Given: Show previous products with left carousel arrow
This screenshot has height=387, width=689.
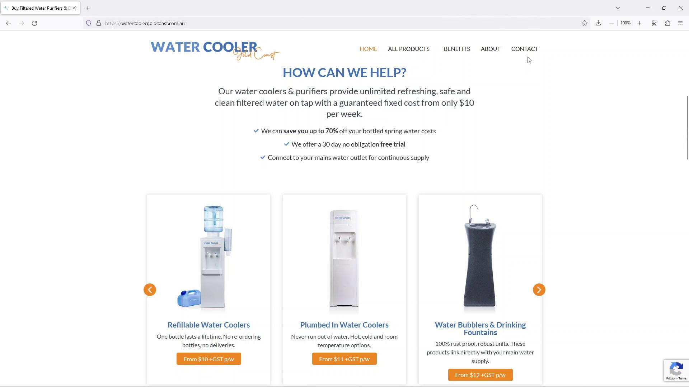Looking at the screenshot, I should (150, 290).
